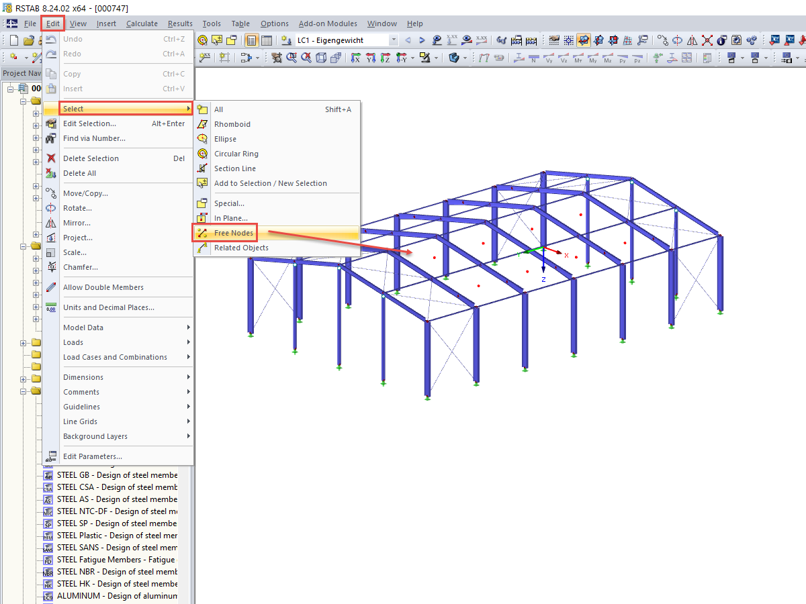Collapse the 000747 root tree node
The width and height of the screenshot is (806, 604).
[x=11, y=89]
